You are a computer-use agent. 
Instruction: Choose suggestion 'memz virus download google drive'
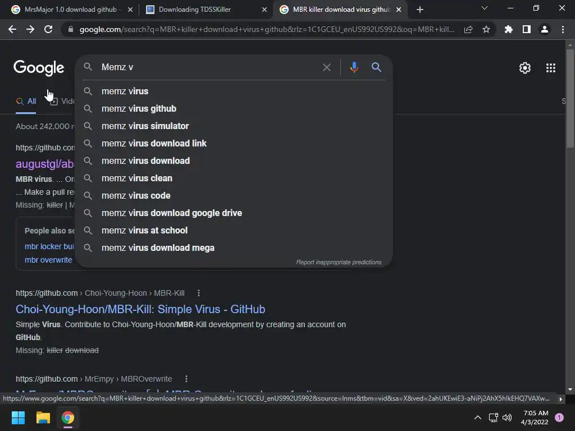pyautogui.click(x=234, y=213)
